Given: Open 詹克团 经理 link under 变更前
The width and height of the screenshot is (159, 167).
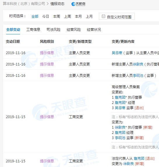Looking at the screenshot, I should (120, 103).
